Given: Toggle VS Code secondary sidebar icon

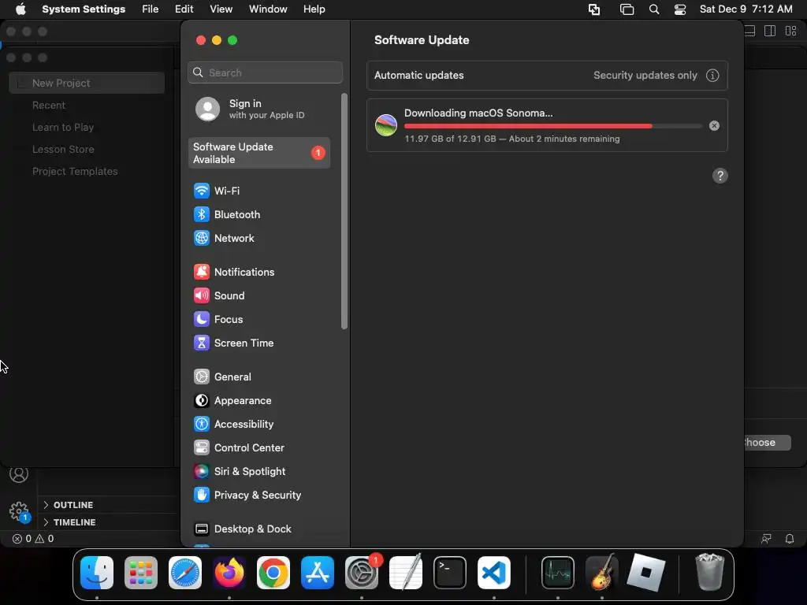Looking at the screenshot, I should (770, 32).
